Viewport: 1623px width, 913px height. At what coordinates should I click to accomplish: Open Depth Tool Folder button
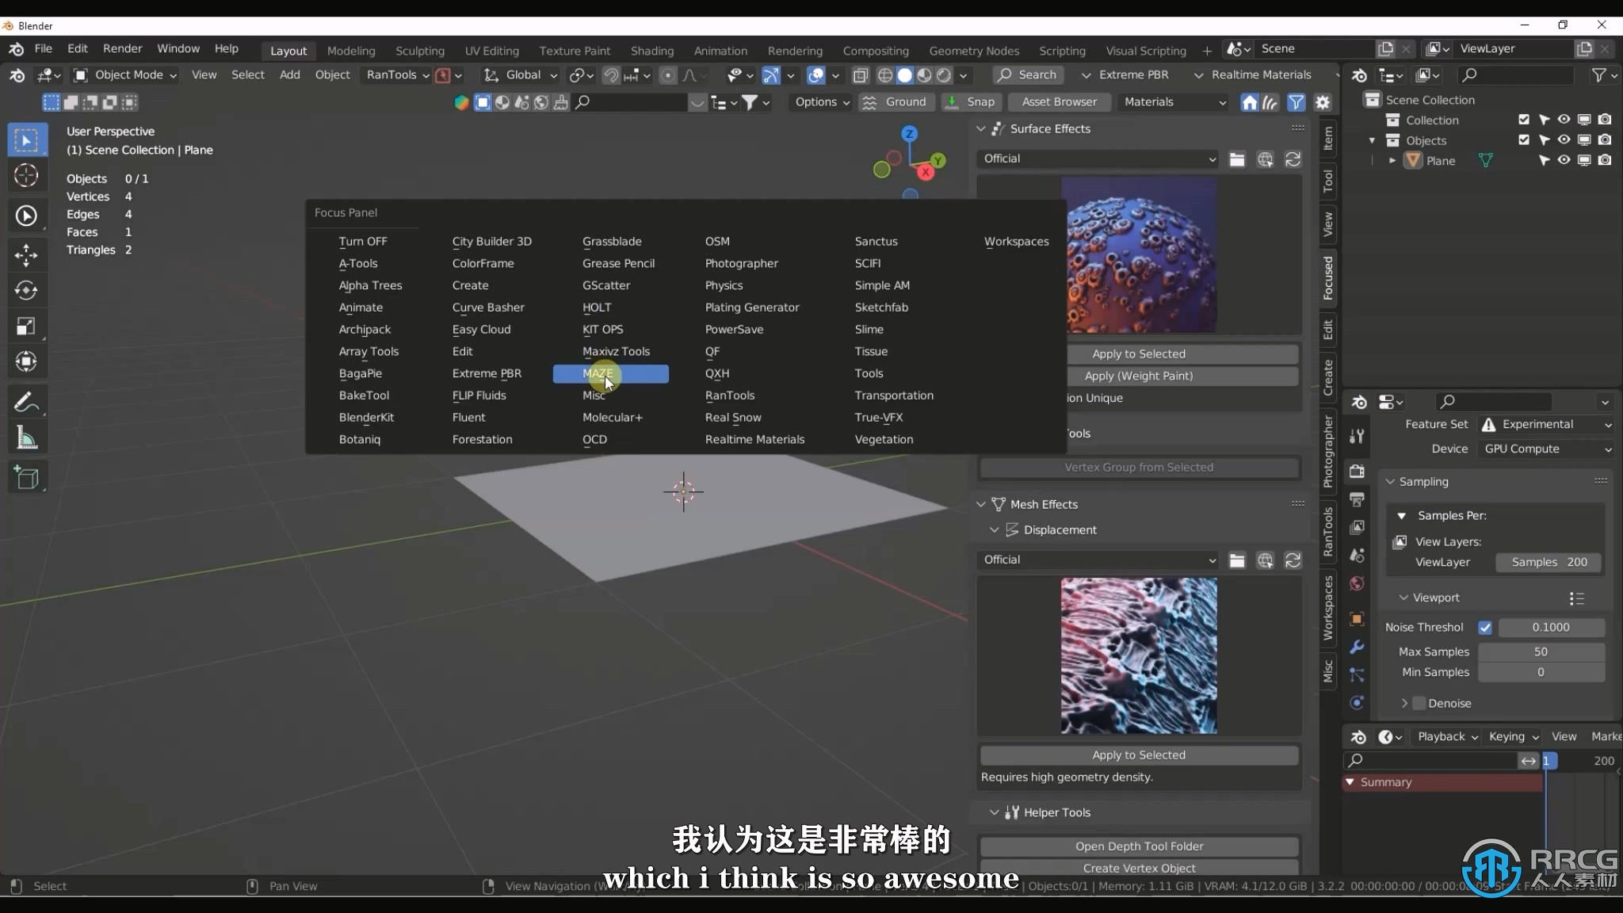[1138, 845]
